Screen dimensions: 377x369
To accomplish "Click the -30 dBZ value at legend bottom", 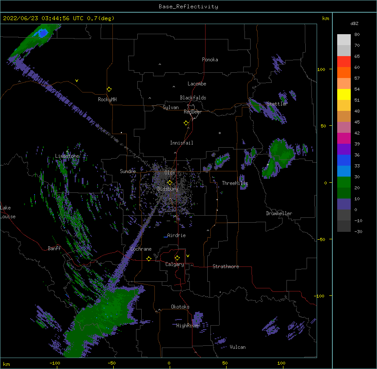I will (x=358, y=231).
